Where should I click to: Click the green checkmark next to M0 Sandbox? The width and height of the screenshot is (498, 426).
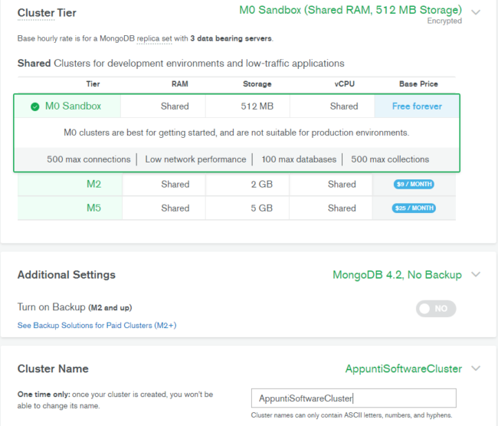click(x=35, y=106)
